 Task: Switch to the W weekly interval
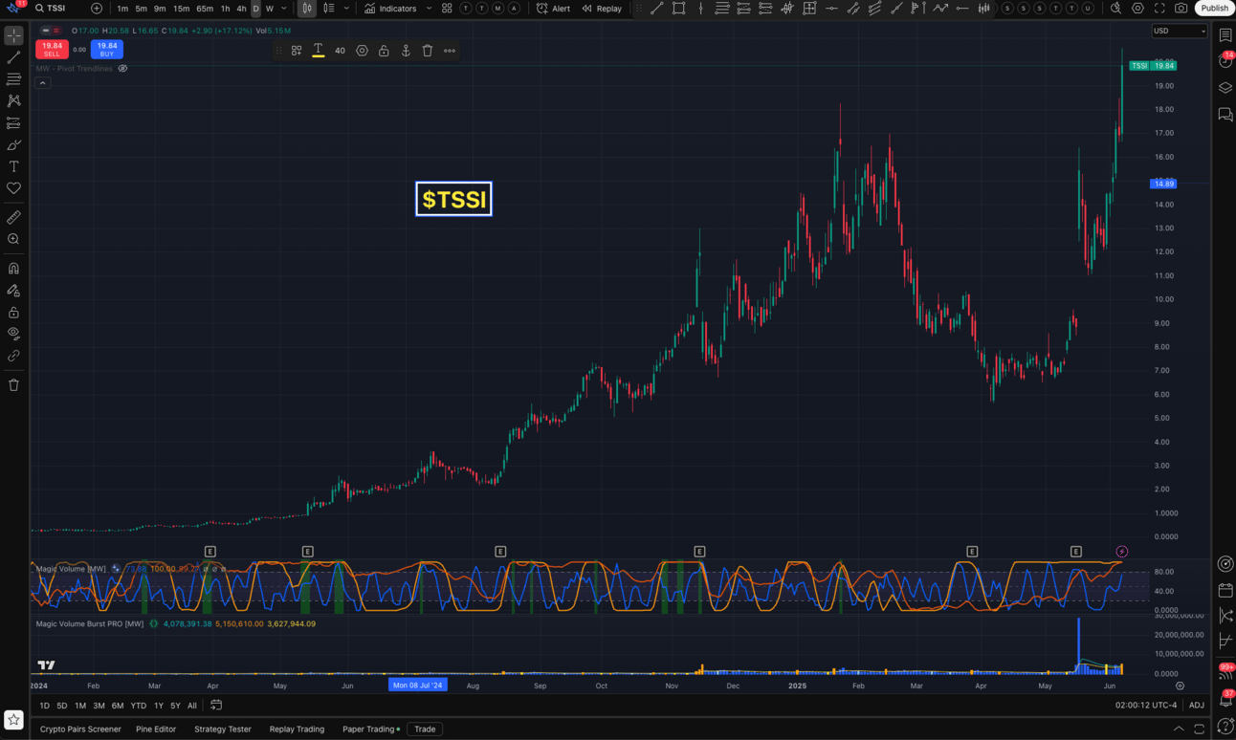point(270,9)
